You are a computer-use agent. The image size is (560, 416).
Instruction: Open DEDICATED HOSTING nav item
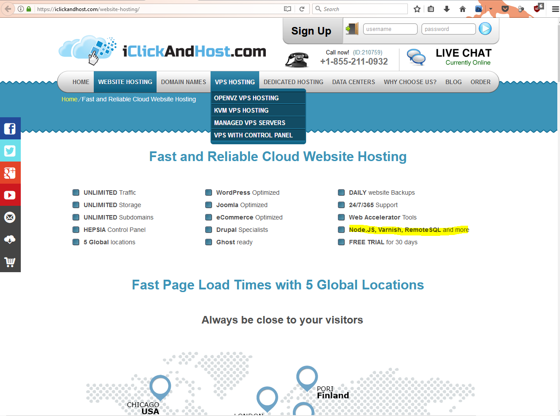pyautogui.click(x=293, y=82)
